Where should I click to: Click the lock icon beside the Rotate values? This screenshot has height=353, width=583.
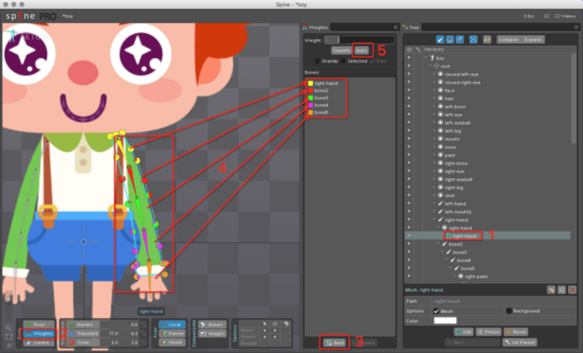pos(143,324)
